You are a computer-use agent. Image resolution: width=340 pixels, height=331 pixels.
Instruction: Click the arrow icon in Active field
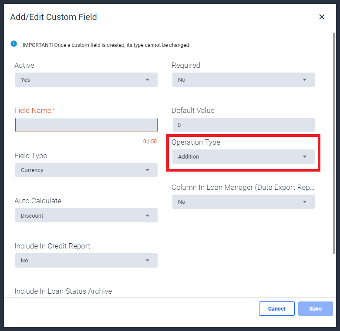click(x=148, y=79)
